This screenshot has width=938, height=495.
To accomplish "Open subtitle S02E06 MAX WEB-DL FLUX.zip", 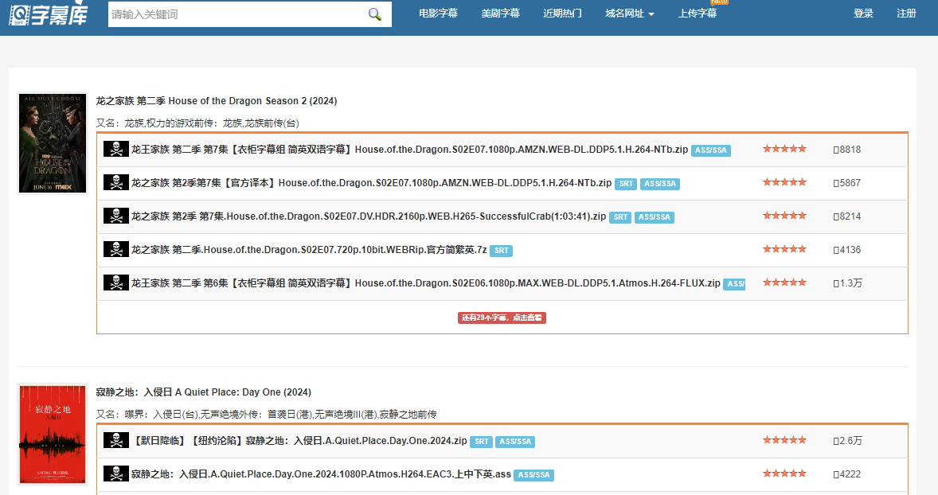I will pos(426,283).
